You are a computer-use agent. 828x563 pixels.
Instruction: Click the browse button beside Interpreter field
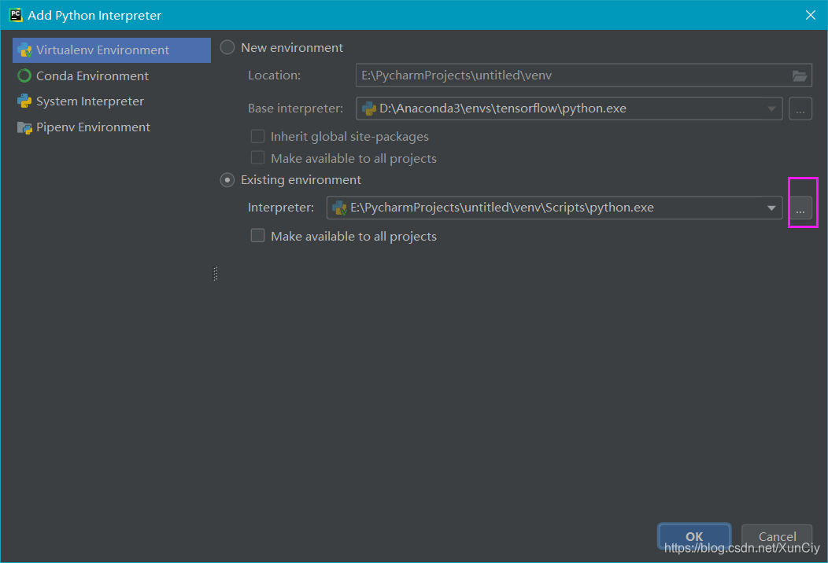[800, 208]
